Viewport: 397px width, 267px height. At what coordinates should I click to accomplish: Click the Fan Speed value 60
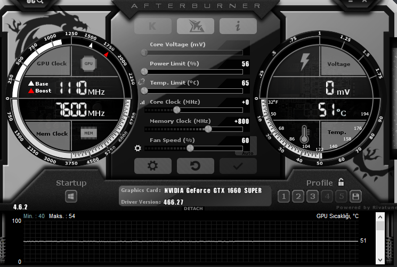tap(245, 141)
